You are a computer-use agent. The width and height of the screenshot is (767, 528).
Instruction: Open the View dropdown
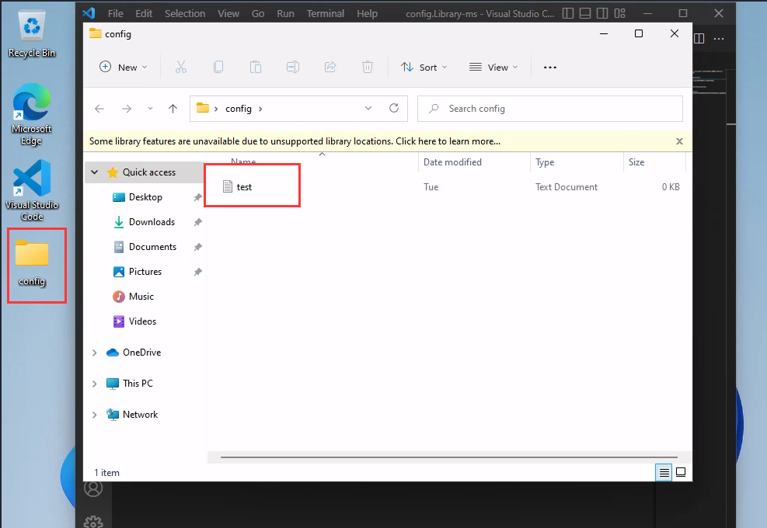tap(493, 68)
